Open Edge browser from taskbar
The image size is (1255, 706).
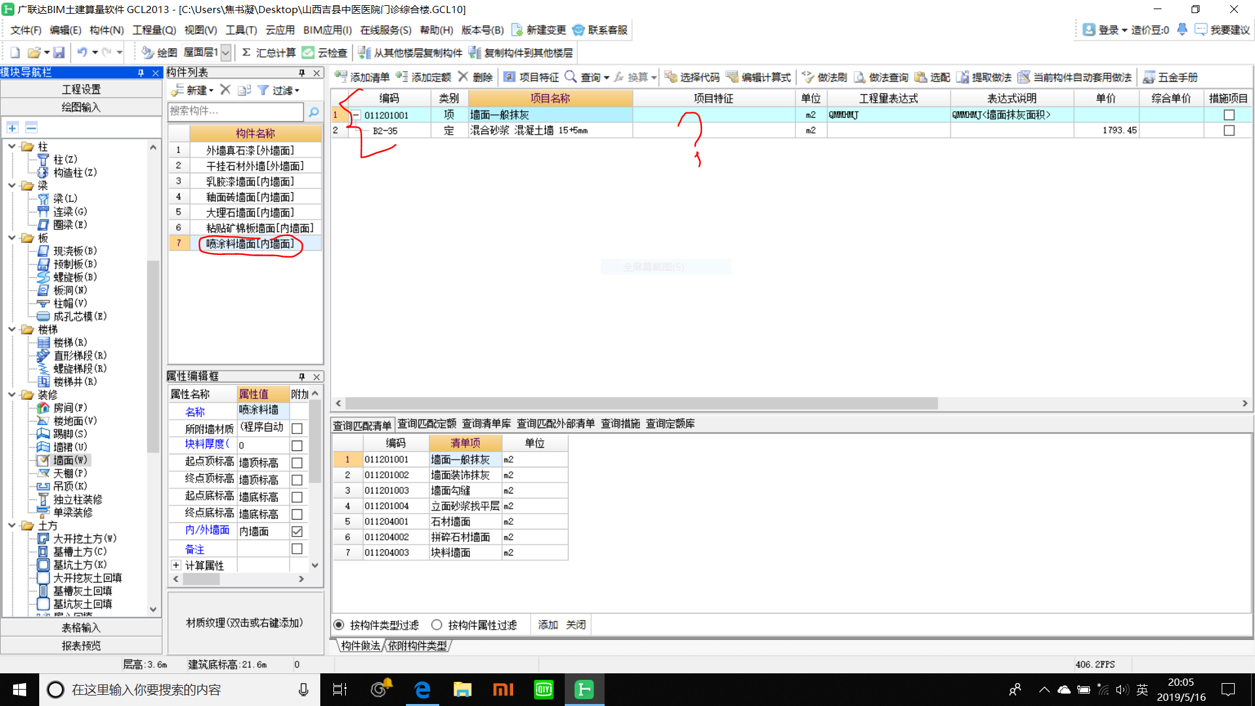[422, 689]
